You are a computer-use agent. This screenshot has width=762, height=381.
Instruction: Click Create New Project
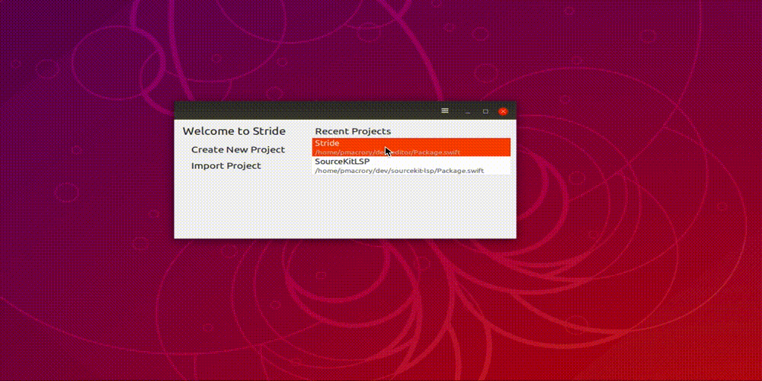238,149
